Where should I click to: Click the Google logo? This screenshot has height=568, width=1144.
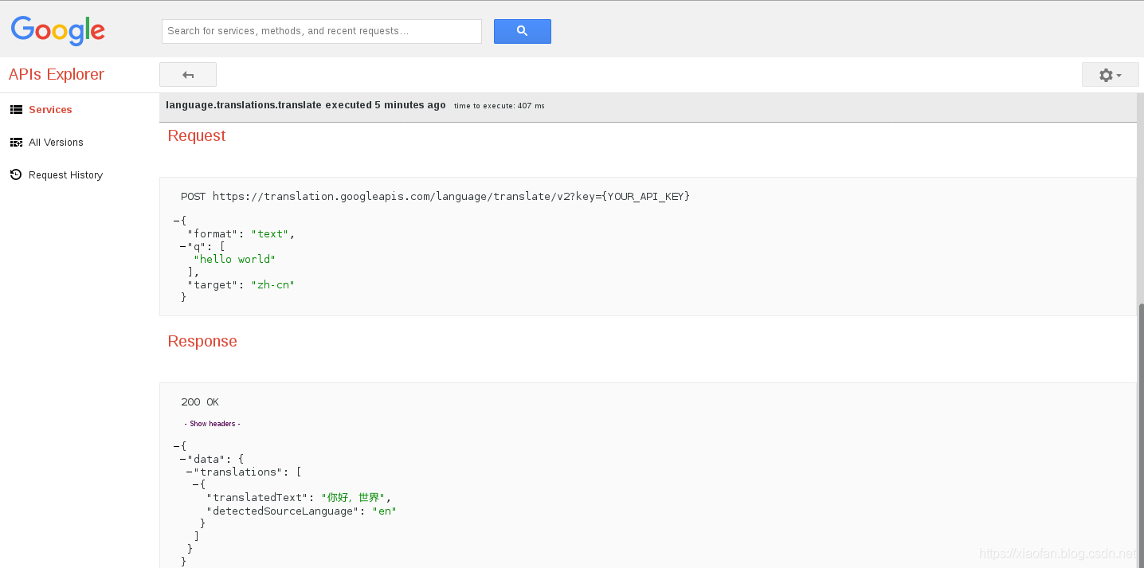click(x=58, y=31)
